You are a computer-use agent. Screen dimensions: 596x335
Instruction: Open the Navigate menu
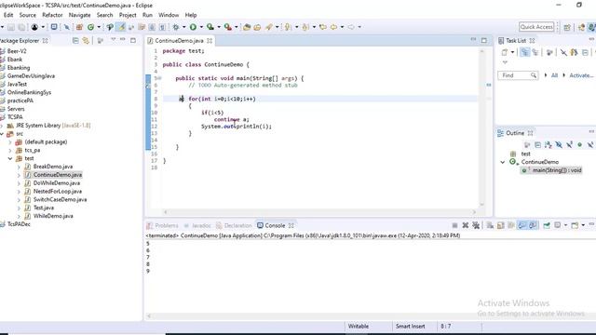click(79, 15)
